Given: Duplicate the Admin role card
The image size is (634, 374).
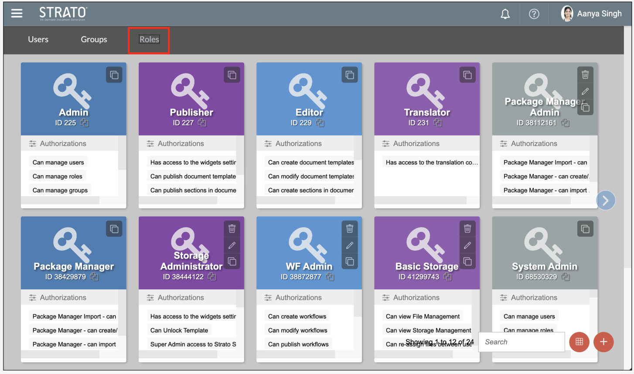Looking at the screenshot, I should (x=114, y=75).
